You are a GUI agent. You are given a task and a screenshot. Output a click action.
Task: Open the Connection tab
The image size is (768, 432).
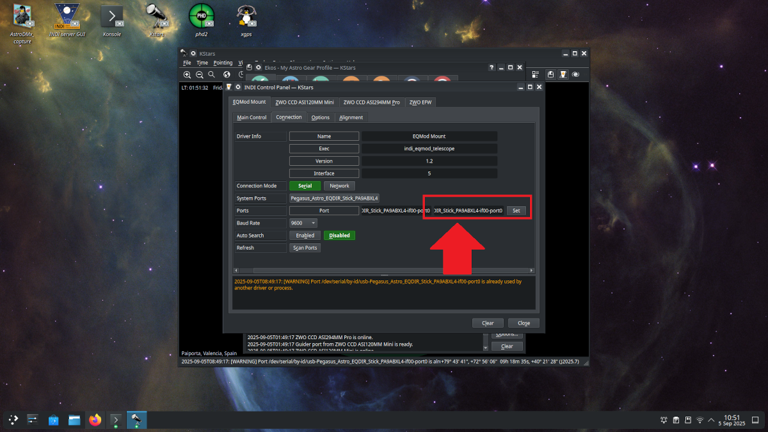tap(289, 117)
